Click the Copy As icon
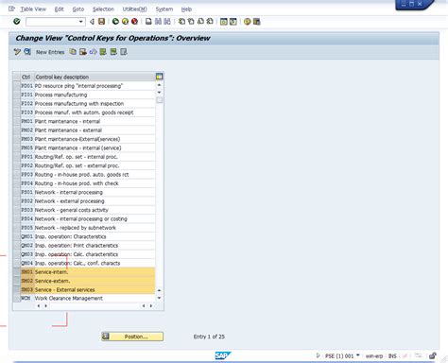Viewport: 448px width, 363px height. [x=73, y=52]
